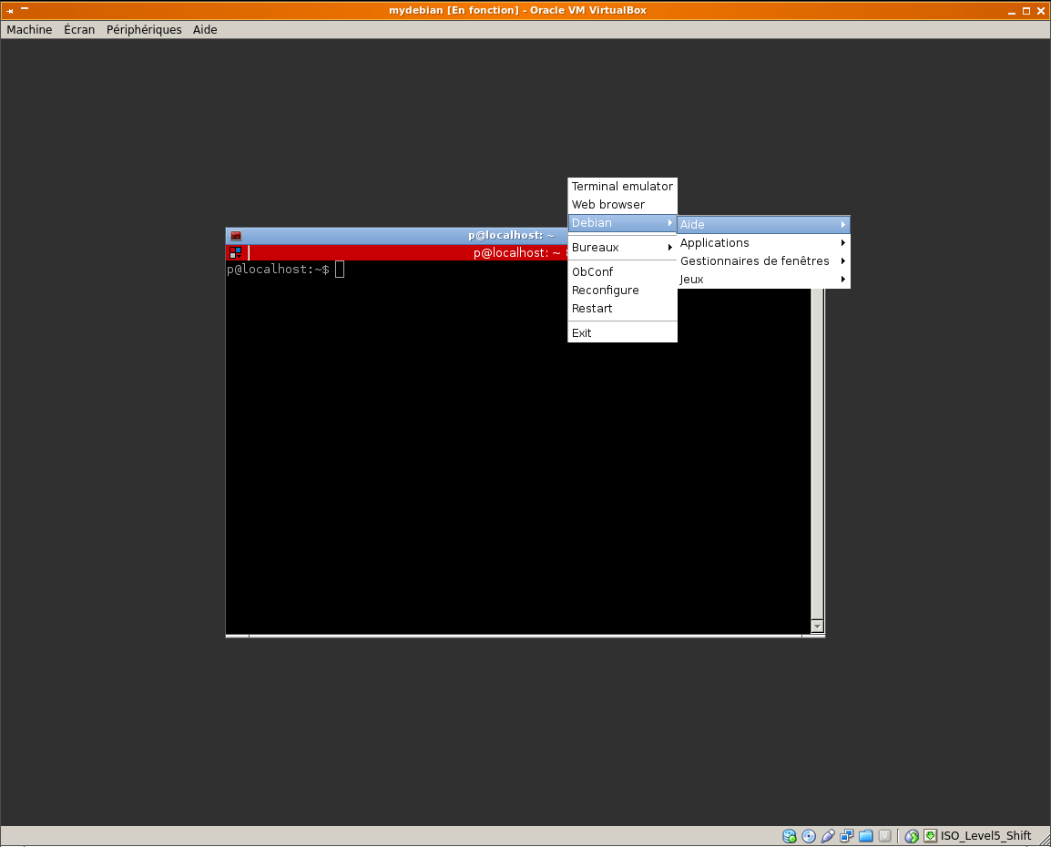Screen dimensions: 1051x847
Task: Click the shared folders status icon
Action: (x=866, y=835)
